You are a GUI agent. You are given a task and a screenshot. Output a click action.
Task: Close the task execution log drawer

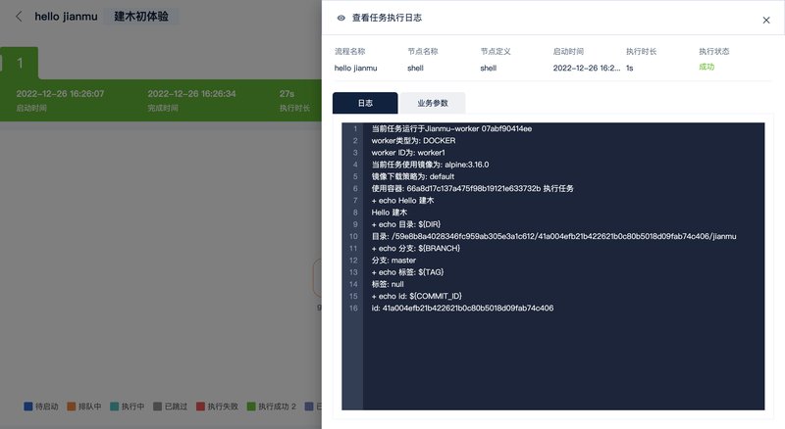click(x=766, y=20)
